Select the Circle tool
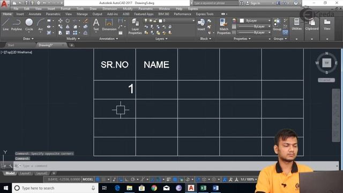The height and width of the screenshot is (193, 343). point(29,24)
